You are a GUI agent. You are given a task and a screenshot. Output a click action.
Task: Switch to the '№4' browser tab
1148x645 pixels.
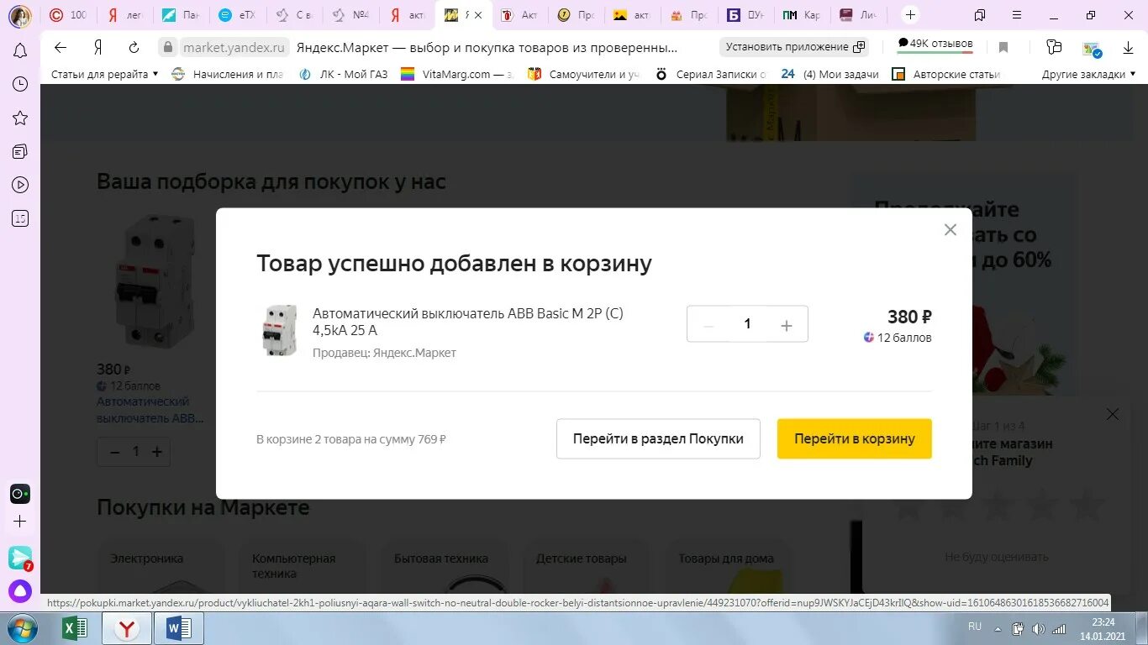coord(350,14)
